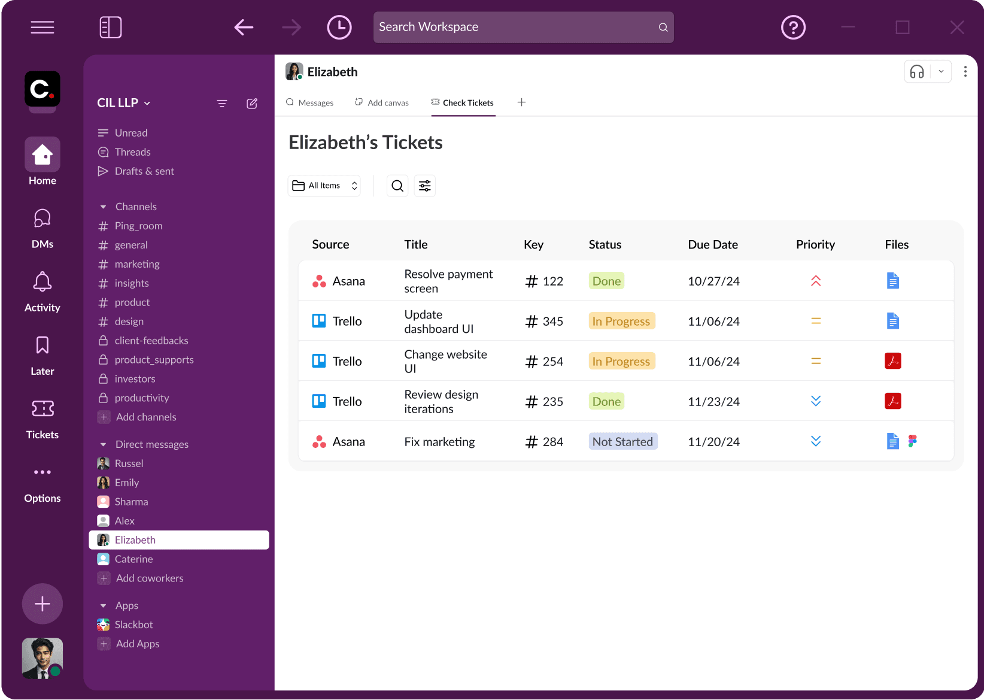
Task: Open the All Items view selector
Action: [324, 186]
